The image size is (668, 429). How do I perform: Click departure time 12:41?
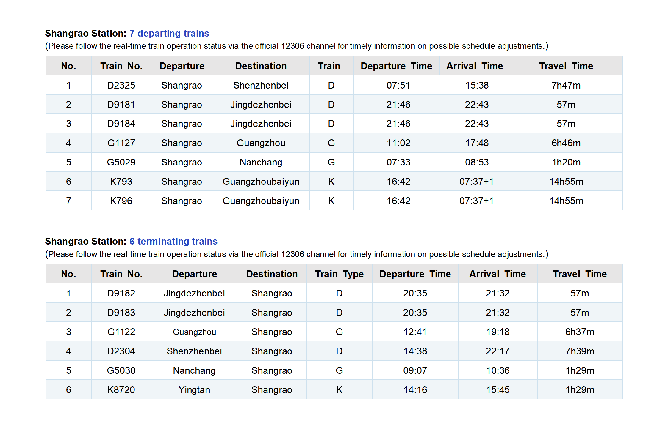[x=415, y=332]
